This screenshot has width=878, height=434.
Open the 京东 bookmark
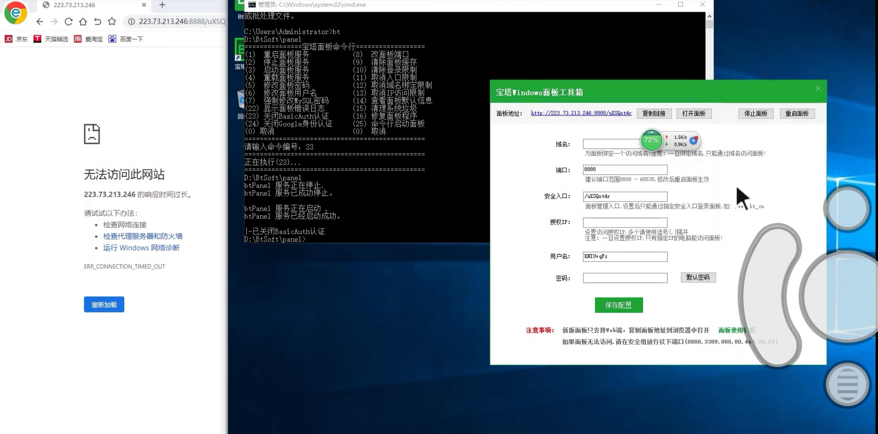pyautogui.click(x=16, y=39)
